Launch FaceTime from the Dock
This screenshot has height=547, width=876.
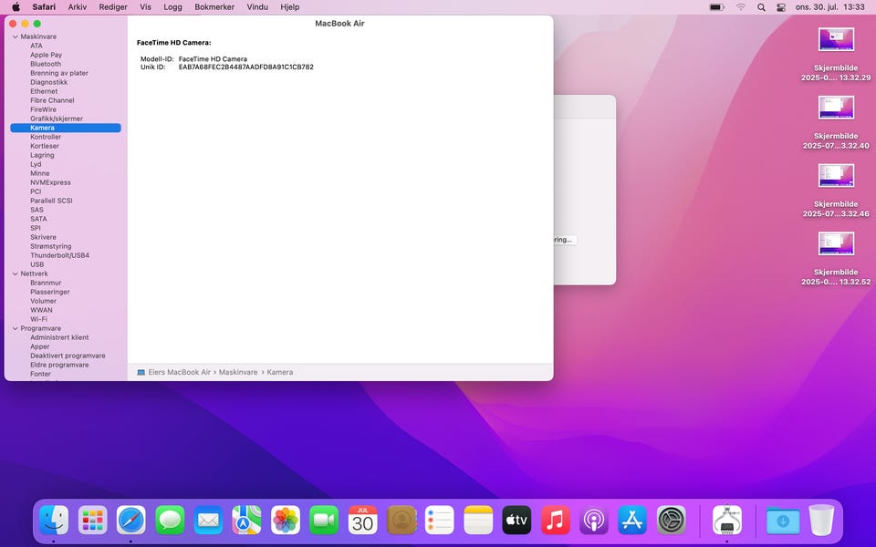click(x=324, y=521)
